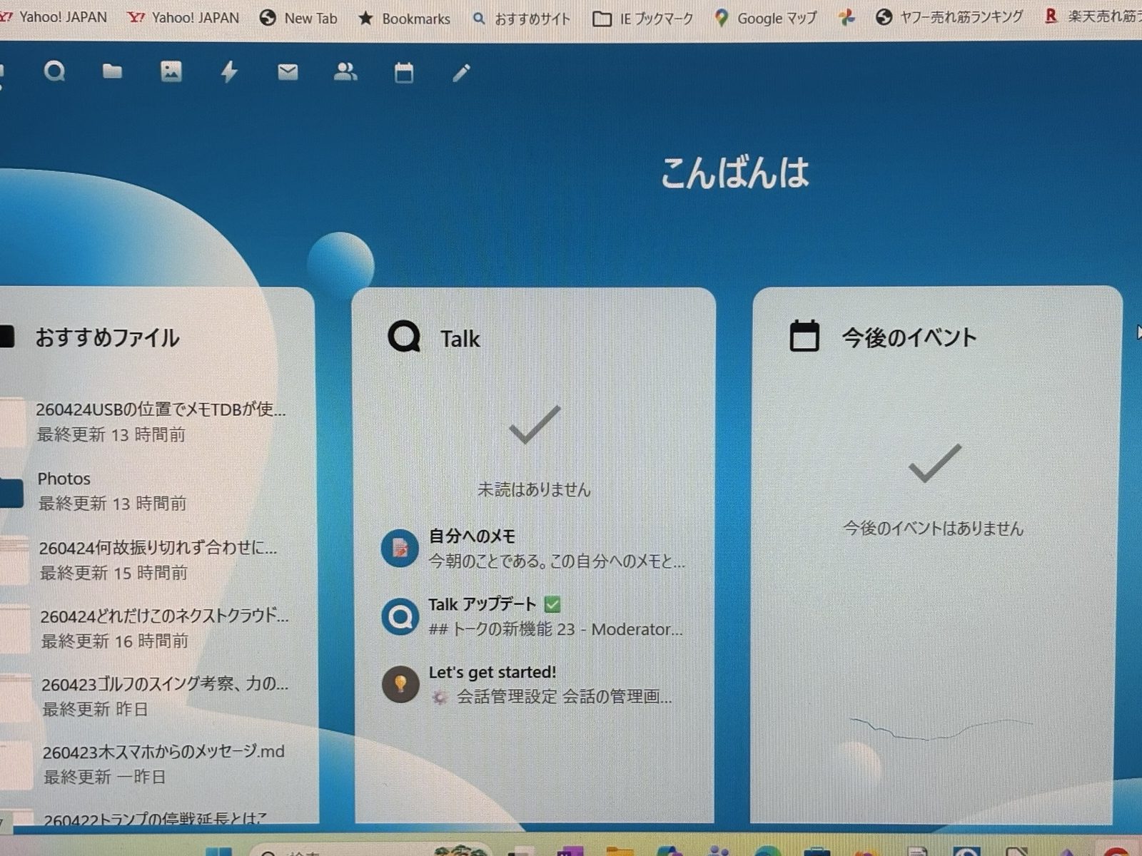Open the Photos app icon in the top bar
The height and width of the screenshot is (856, 1142).
tap(171, 71)
